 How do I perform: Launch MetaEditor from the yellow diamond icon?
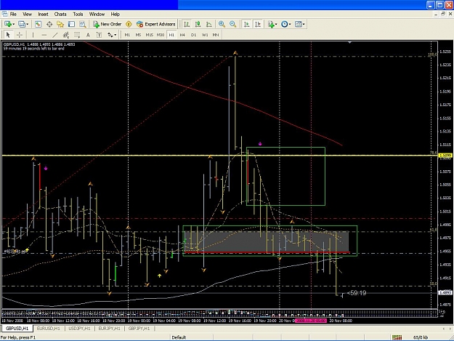(x=129, y=24)
